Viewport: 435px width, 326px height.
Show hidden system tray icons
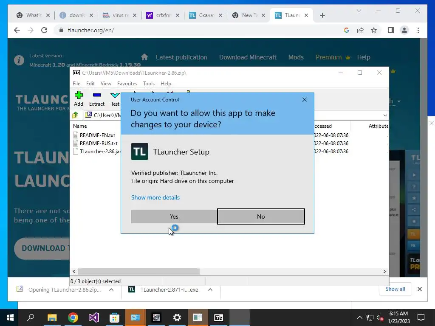359,318
